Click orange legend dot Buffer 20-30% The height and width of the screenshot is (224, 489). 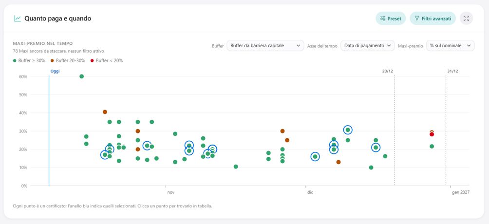(x=52, y=61)
